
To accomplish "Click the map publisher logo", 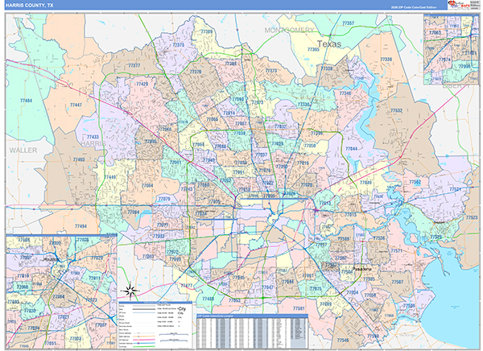I will tap(463, 5).
